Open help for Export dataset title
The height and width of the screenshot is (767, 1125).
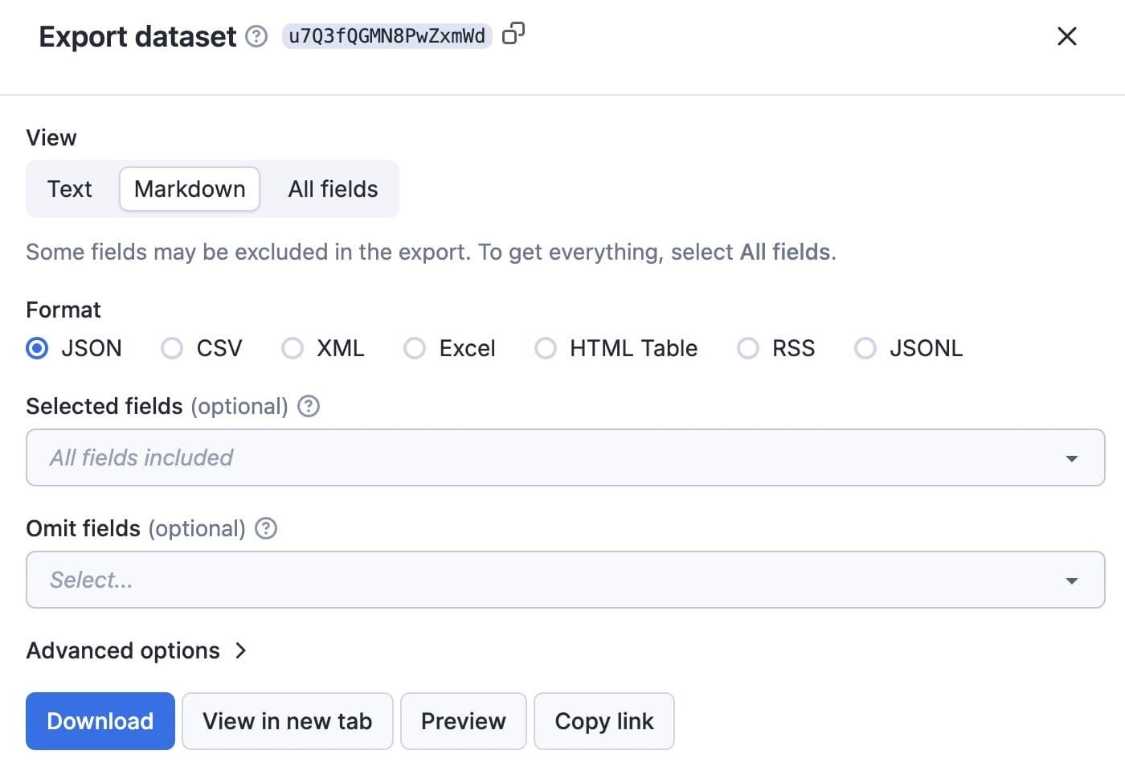tap(255, 37)
